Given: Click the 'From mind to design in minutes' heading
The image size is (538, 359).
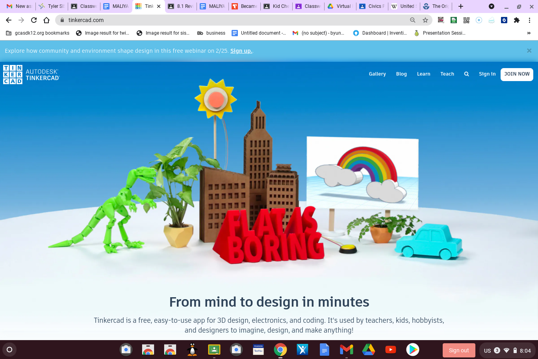Looking at the screenshot, I should coord(269,302).
